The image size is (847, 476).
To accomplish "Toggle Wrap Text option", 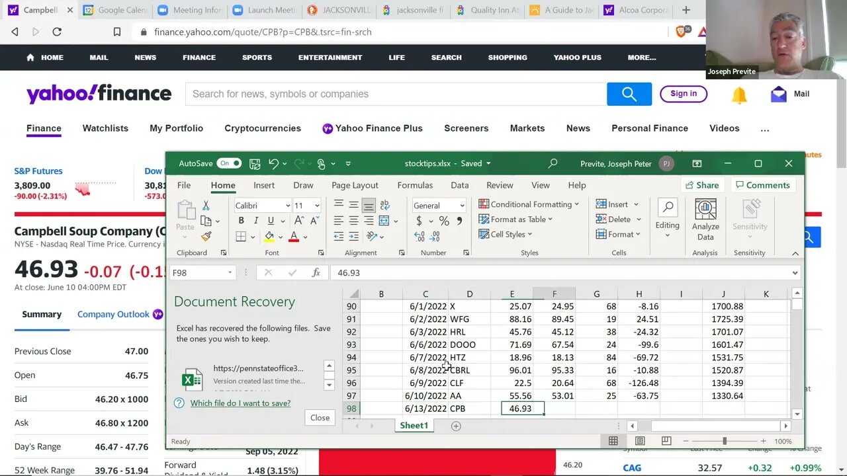I will (385, 205).
